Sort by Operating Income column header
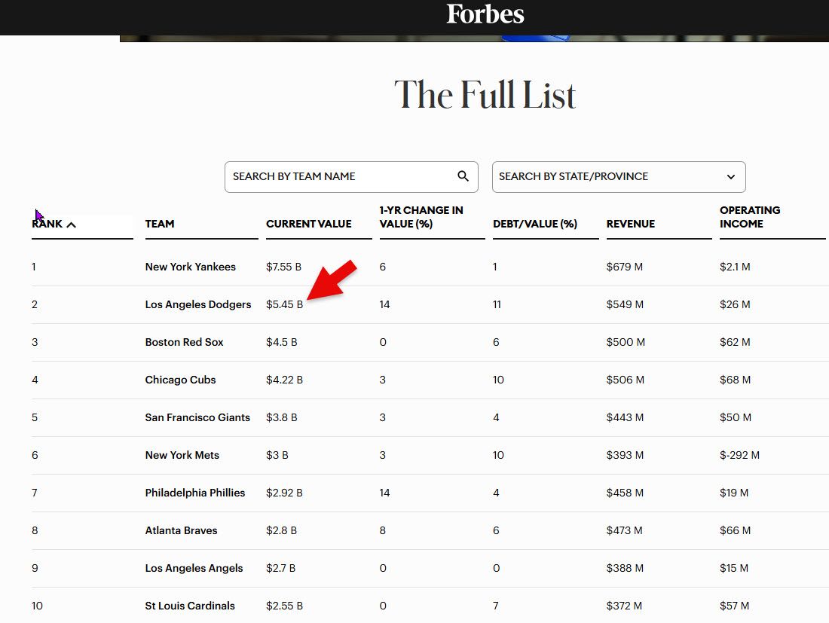 [750, 217]
